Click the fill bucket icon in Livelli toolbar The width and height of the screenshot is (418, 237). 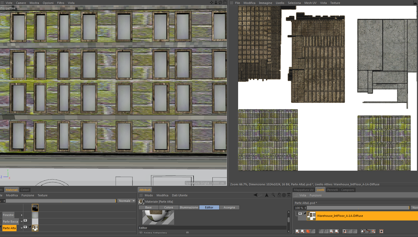tap(363, 231)
